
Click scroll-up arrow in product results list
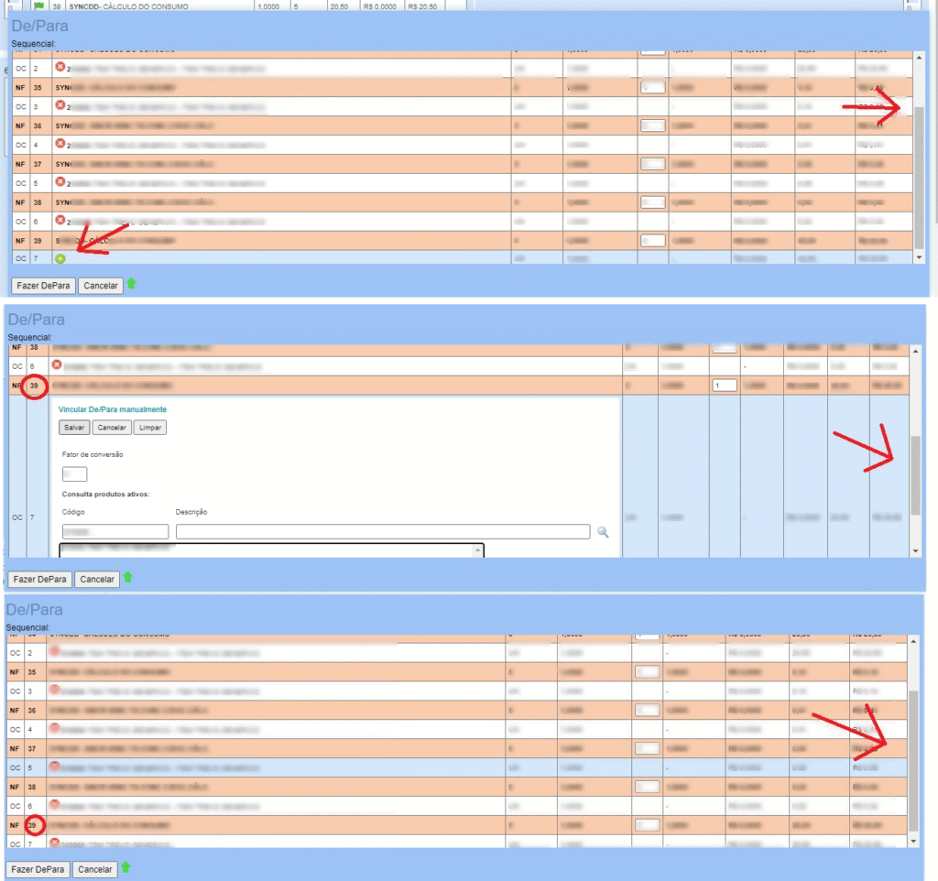click(477, 550)
